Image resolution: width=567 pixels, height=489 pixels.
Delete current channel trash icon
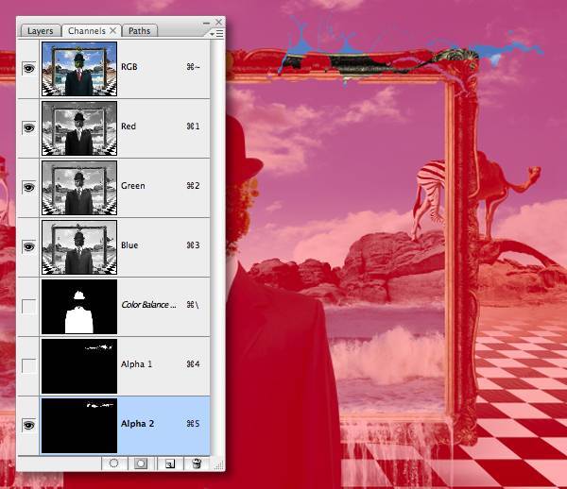(197, 464)
